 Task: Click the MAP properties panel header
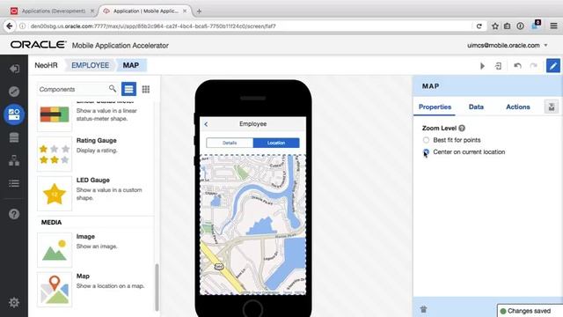point(487,86)
